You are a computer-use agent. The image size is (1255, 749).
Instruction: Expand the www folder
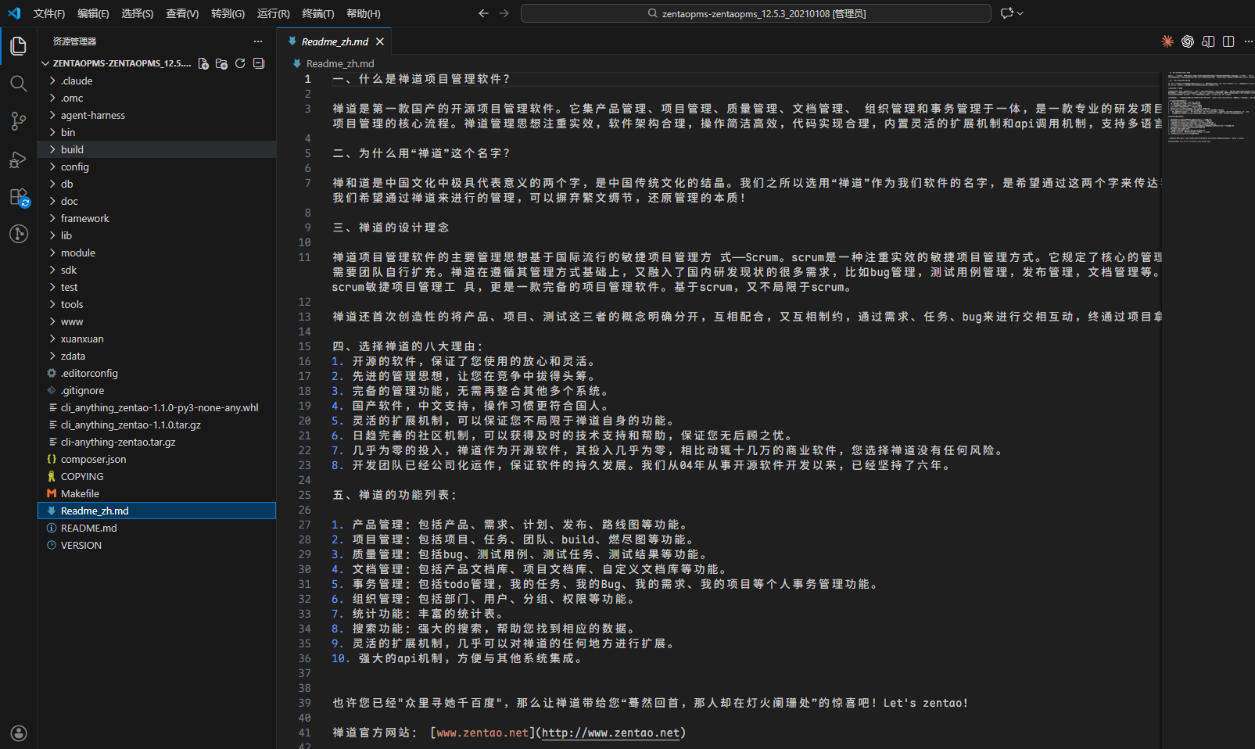(52, 321)
